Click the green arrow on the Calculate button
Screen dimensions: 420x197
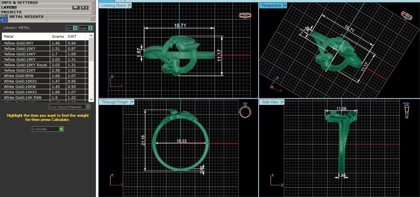tap(61, 129)
